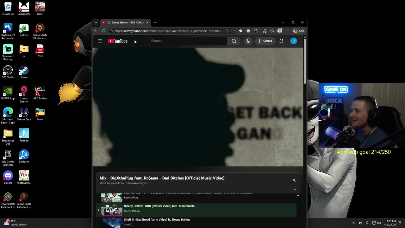This screenshot has height=228, width=405.
Task: Show hidden system tray icons chevron
Action: 354,223
